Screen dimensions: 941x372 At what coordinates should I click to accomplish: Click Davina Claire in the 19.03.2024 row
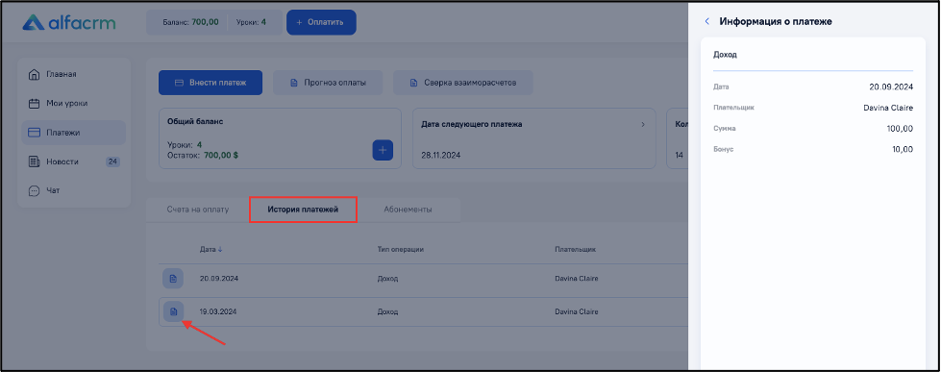point(576,312)
